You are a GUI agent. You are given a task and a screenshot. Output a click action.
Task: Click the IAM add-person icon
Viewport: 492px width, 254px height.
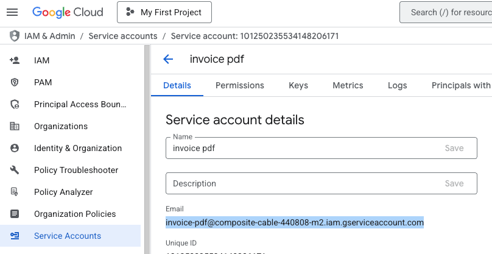(15, 60)
